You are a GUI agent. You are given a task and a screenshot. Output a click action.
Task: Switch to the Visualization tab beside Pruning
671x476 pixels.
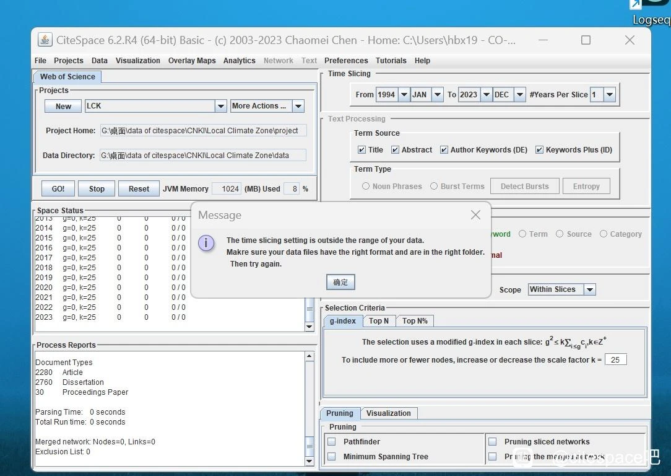click(x=389, y=413)
